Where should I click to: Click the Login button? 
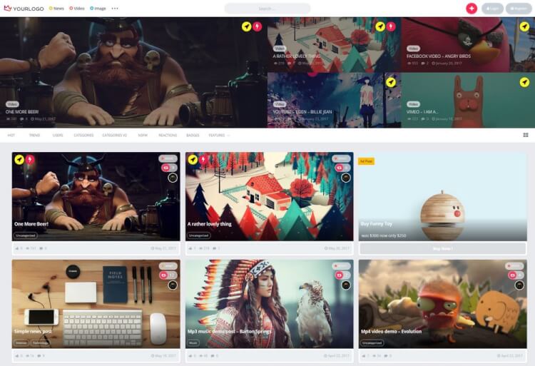(x=492, y=9)
